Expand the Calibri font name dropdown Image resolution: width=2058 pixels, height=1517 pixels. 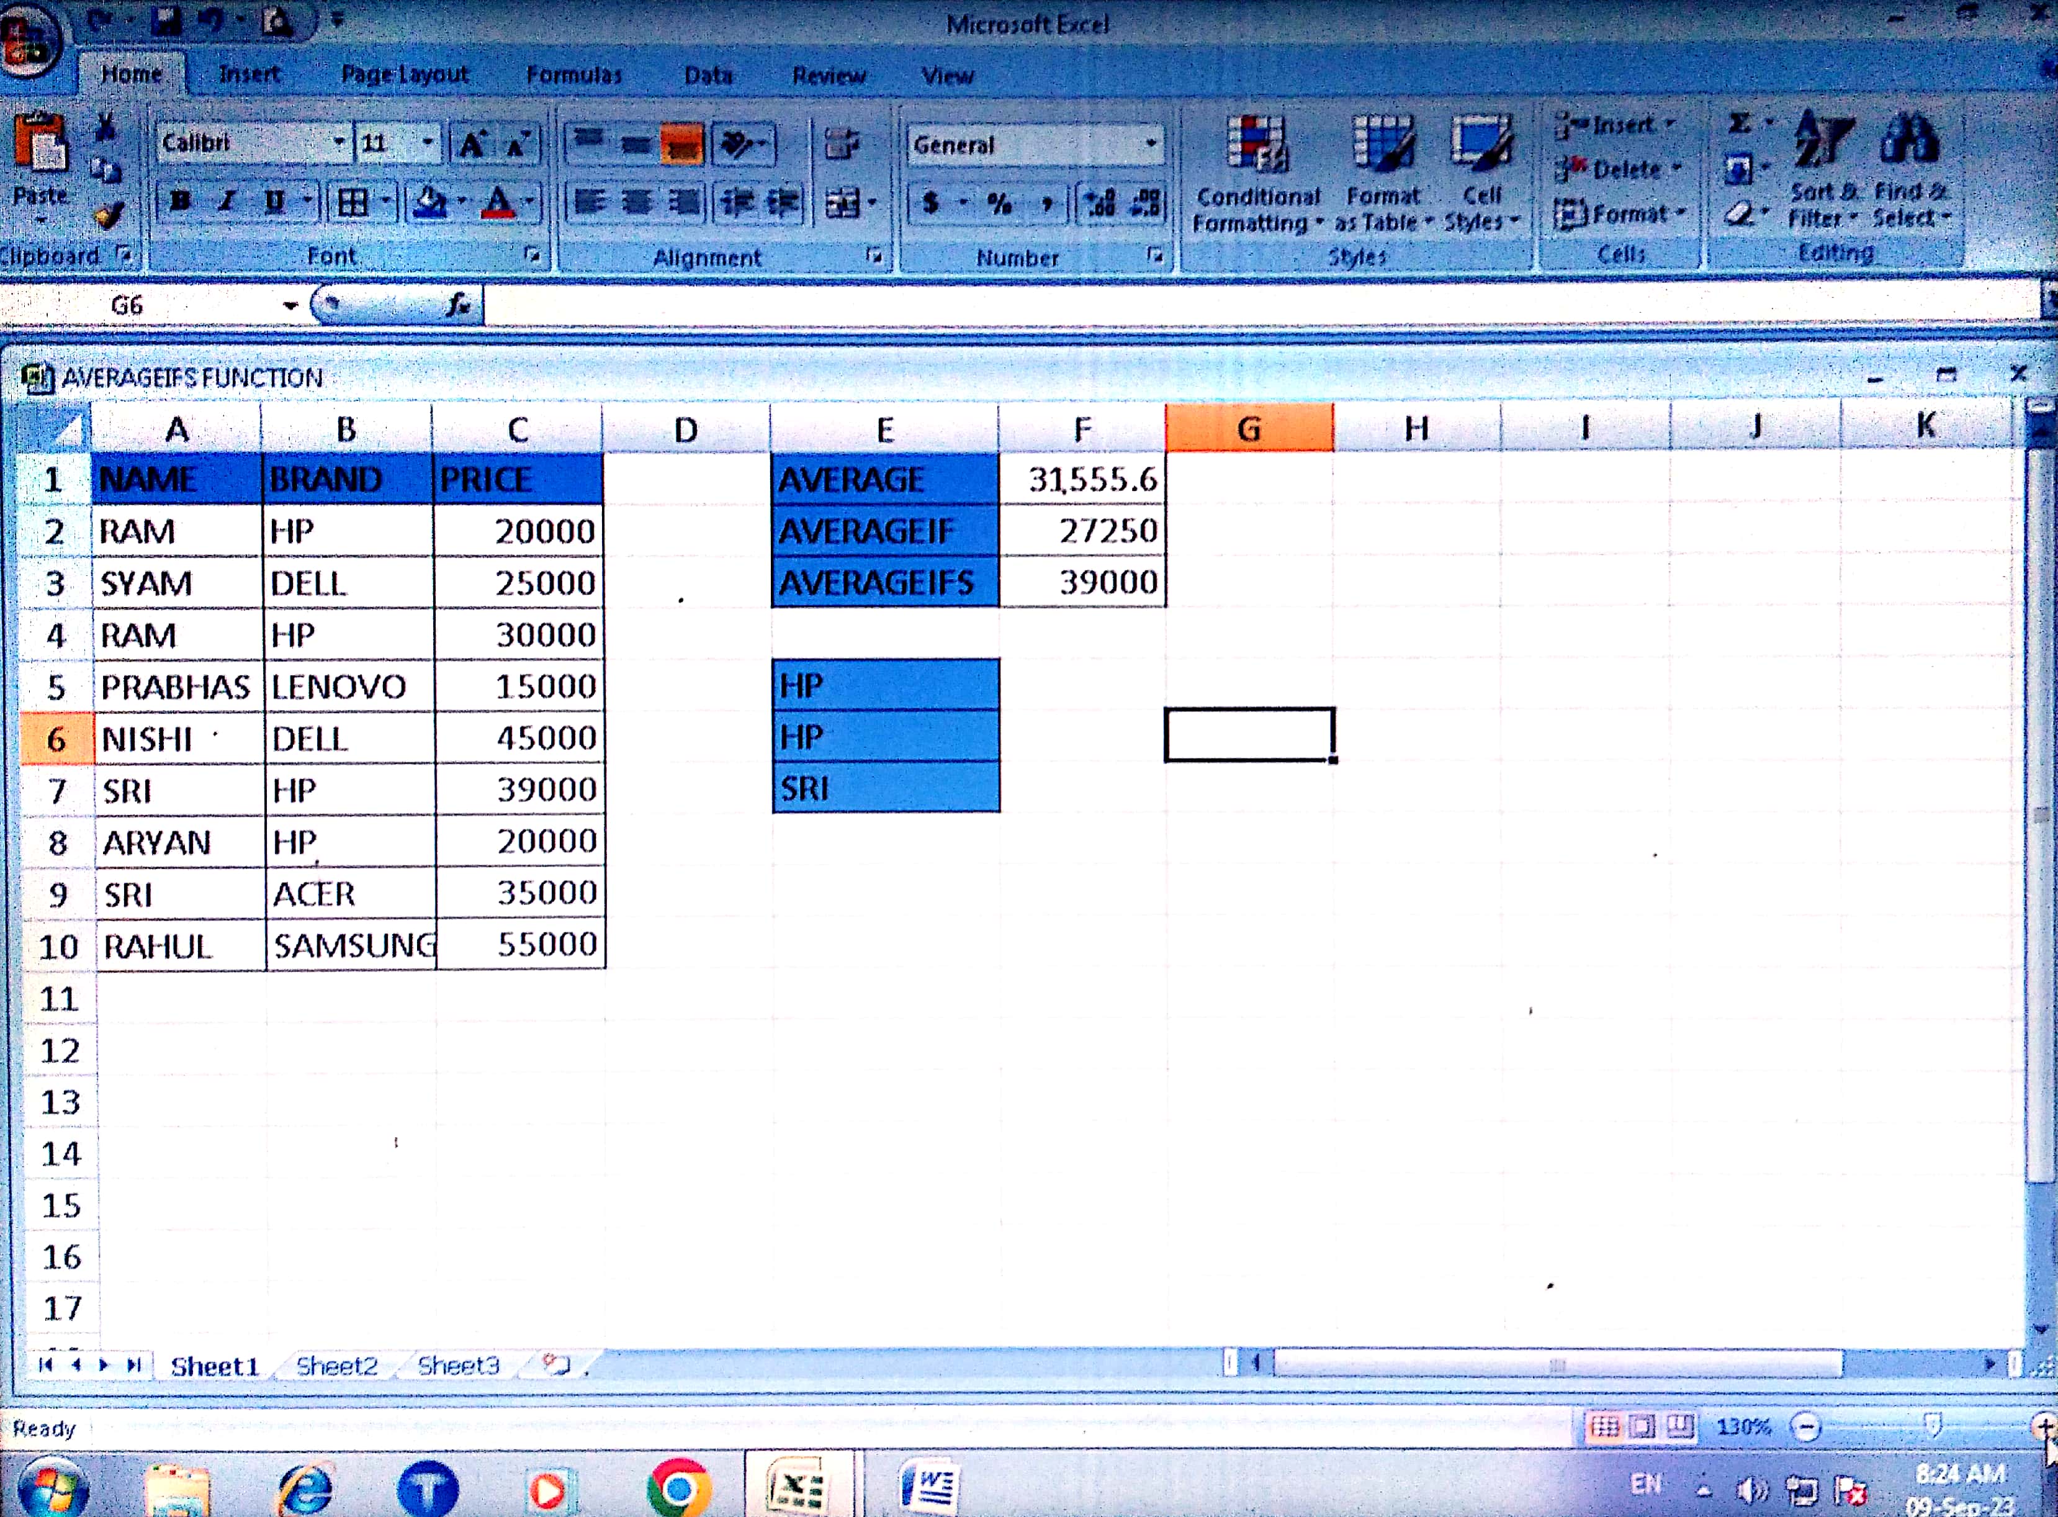pyautogui.click(x=339, y=143)
